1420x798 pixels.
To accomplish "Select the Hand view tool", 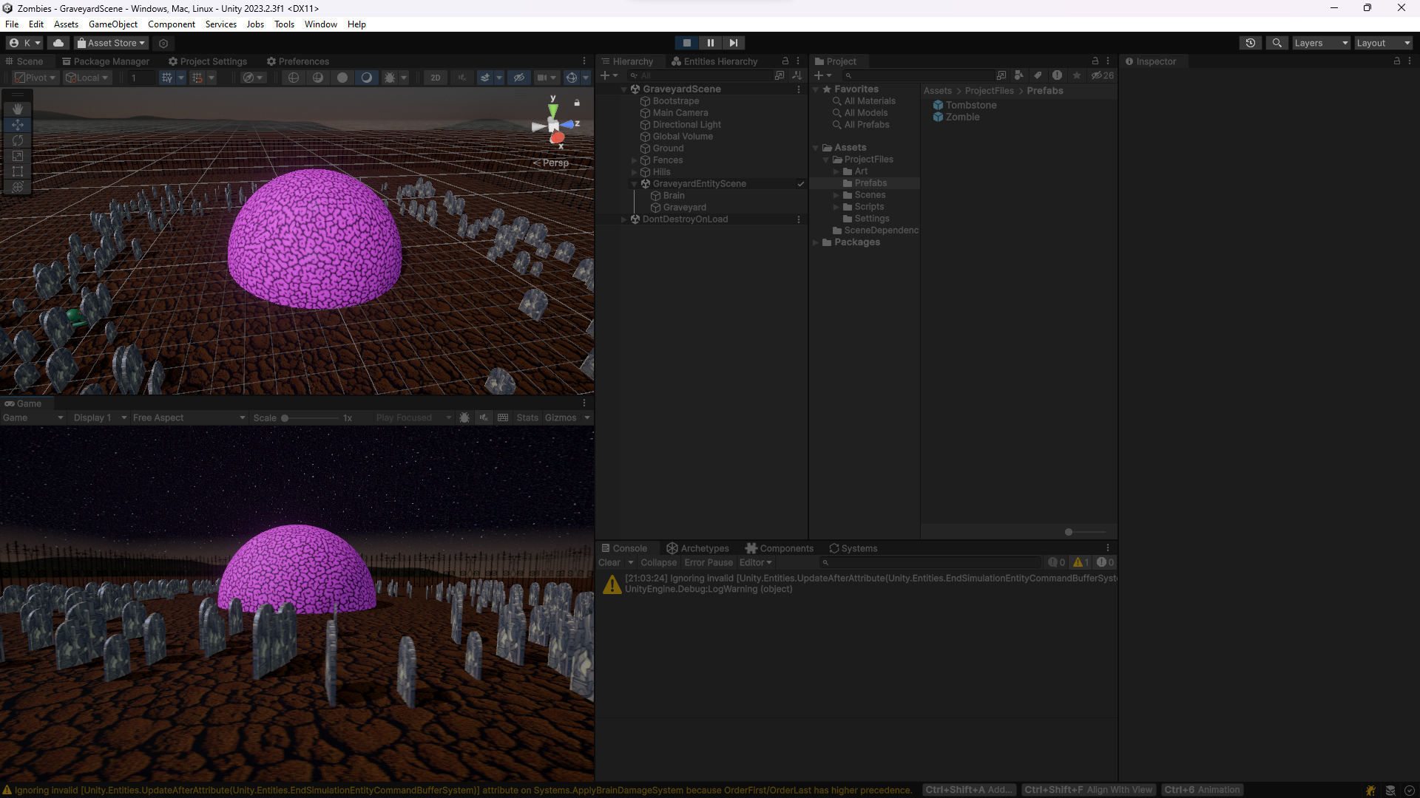I will [18, 109].
